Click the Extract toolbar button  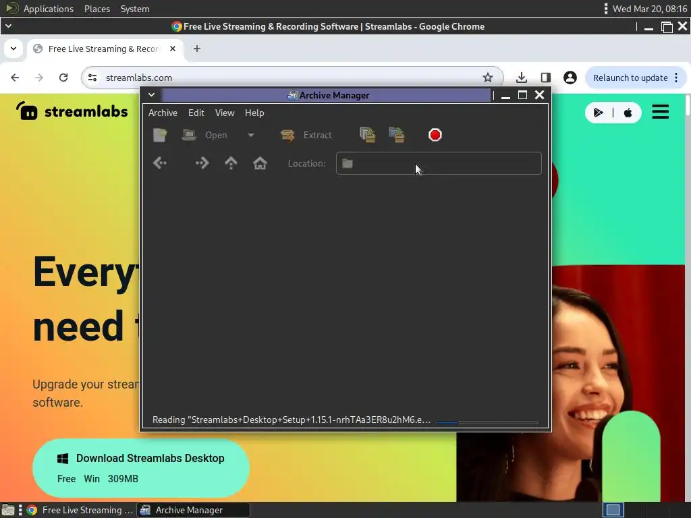(x=307, y=135)
